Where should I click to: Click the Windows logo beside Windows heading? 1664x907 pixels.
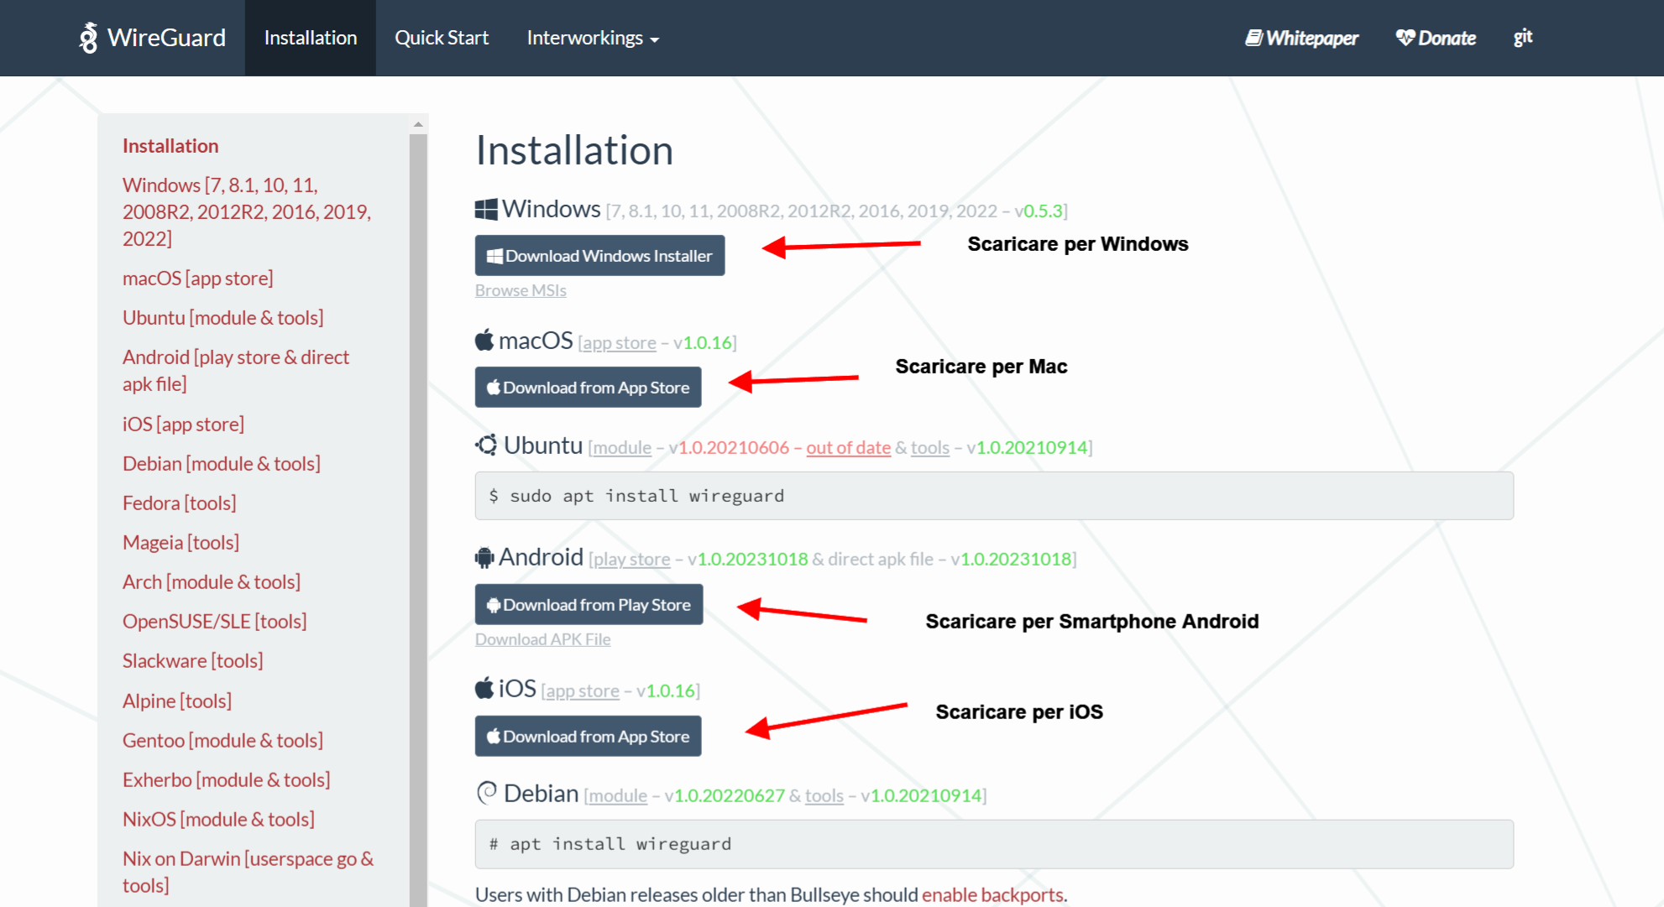pos(486,210)
